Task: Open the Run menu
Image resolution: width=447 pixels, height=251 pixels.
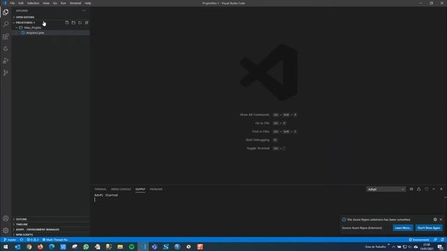Action: tap(64, 3)
